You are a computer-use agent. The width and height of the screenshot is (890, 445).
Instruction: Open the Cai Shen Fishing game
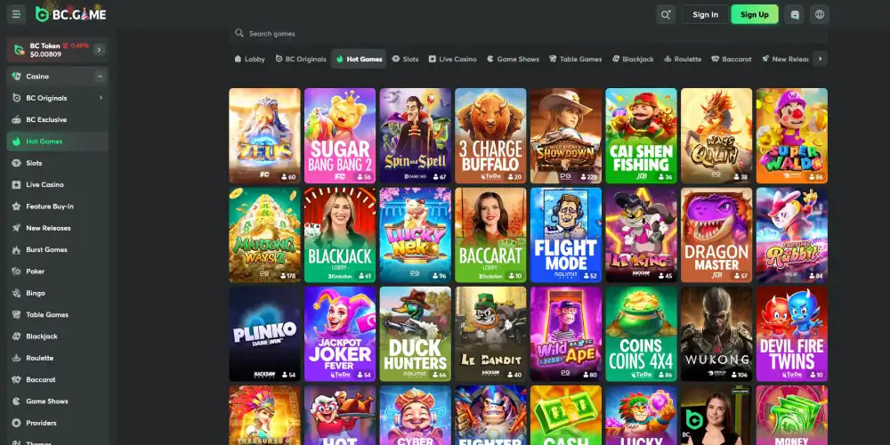tap(642, 135)
